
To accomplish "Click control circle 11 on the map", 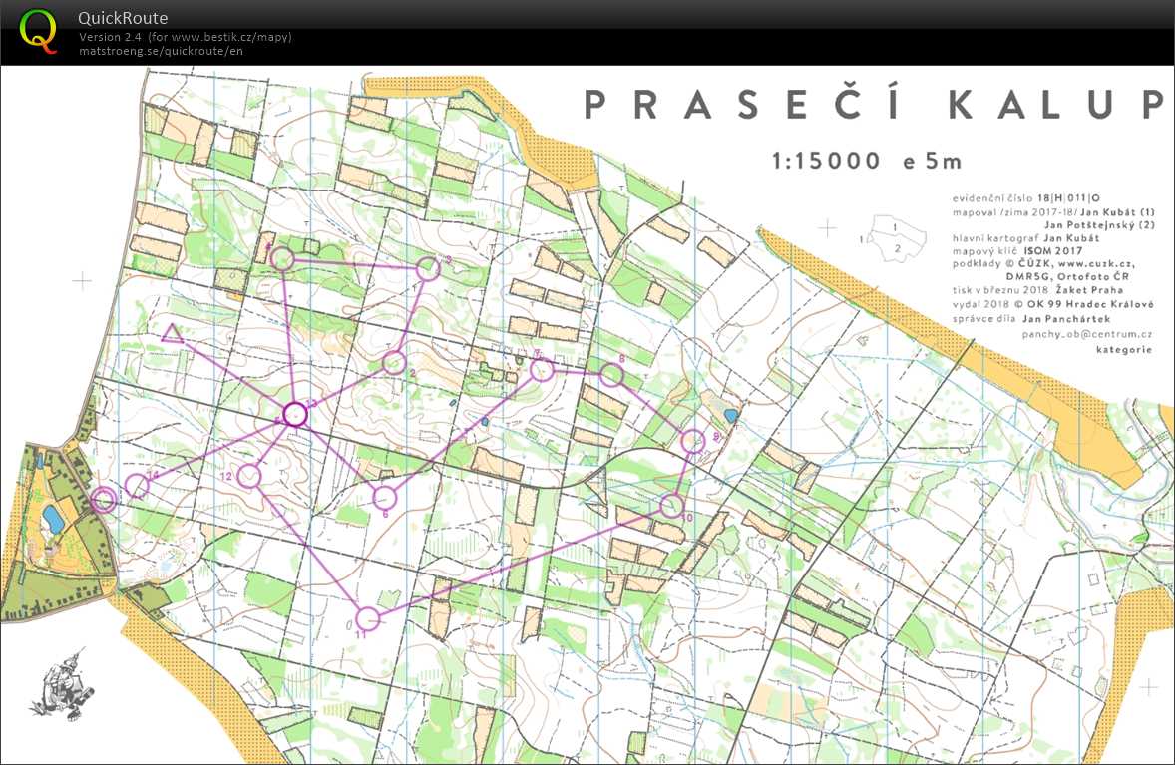I will click(367, 618).
